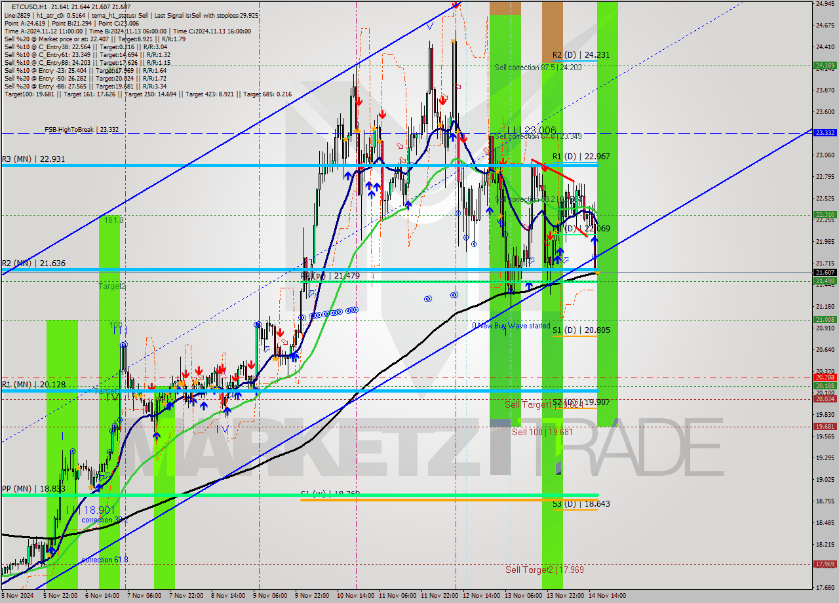This screenshot has height=603, width=839.
Task: Select the 'Sell 100 | 19.681' label
Action: (x=543, y=432)
